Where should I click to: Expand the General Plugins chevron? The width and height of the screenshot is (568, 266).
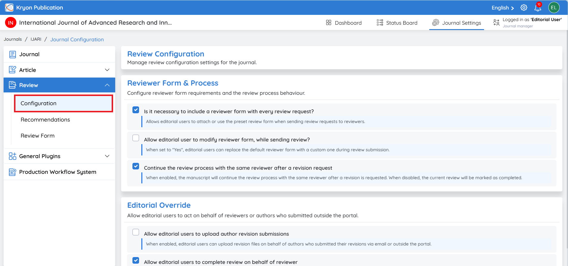[x=107, y=156]
